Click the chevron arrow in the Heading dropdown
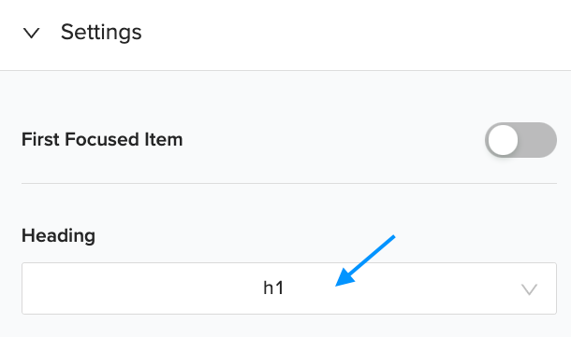 [529, 289]
